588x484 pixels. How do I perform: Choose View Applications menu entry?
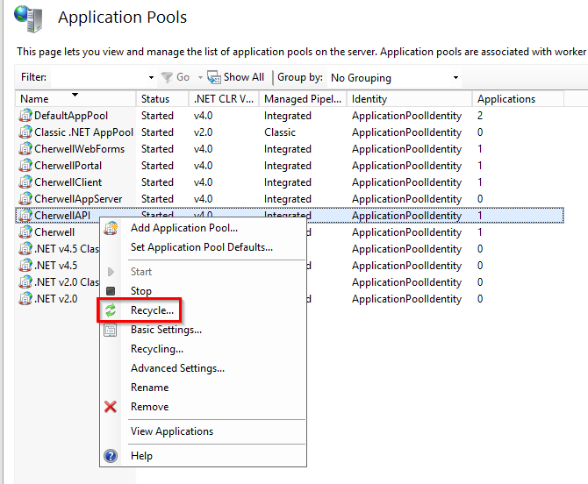[x=172, y=431]
